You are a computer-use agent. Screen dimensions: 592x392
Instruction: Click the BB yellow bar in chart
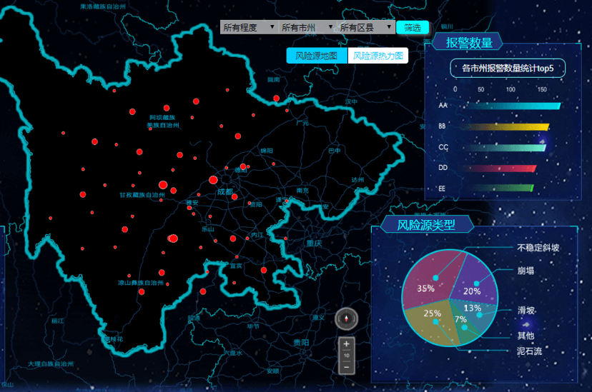coord(504,127)
